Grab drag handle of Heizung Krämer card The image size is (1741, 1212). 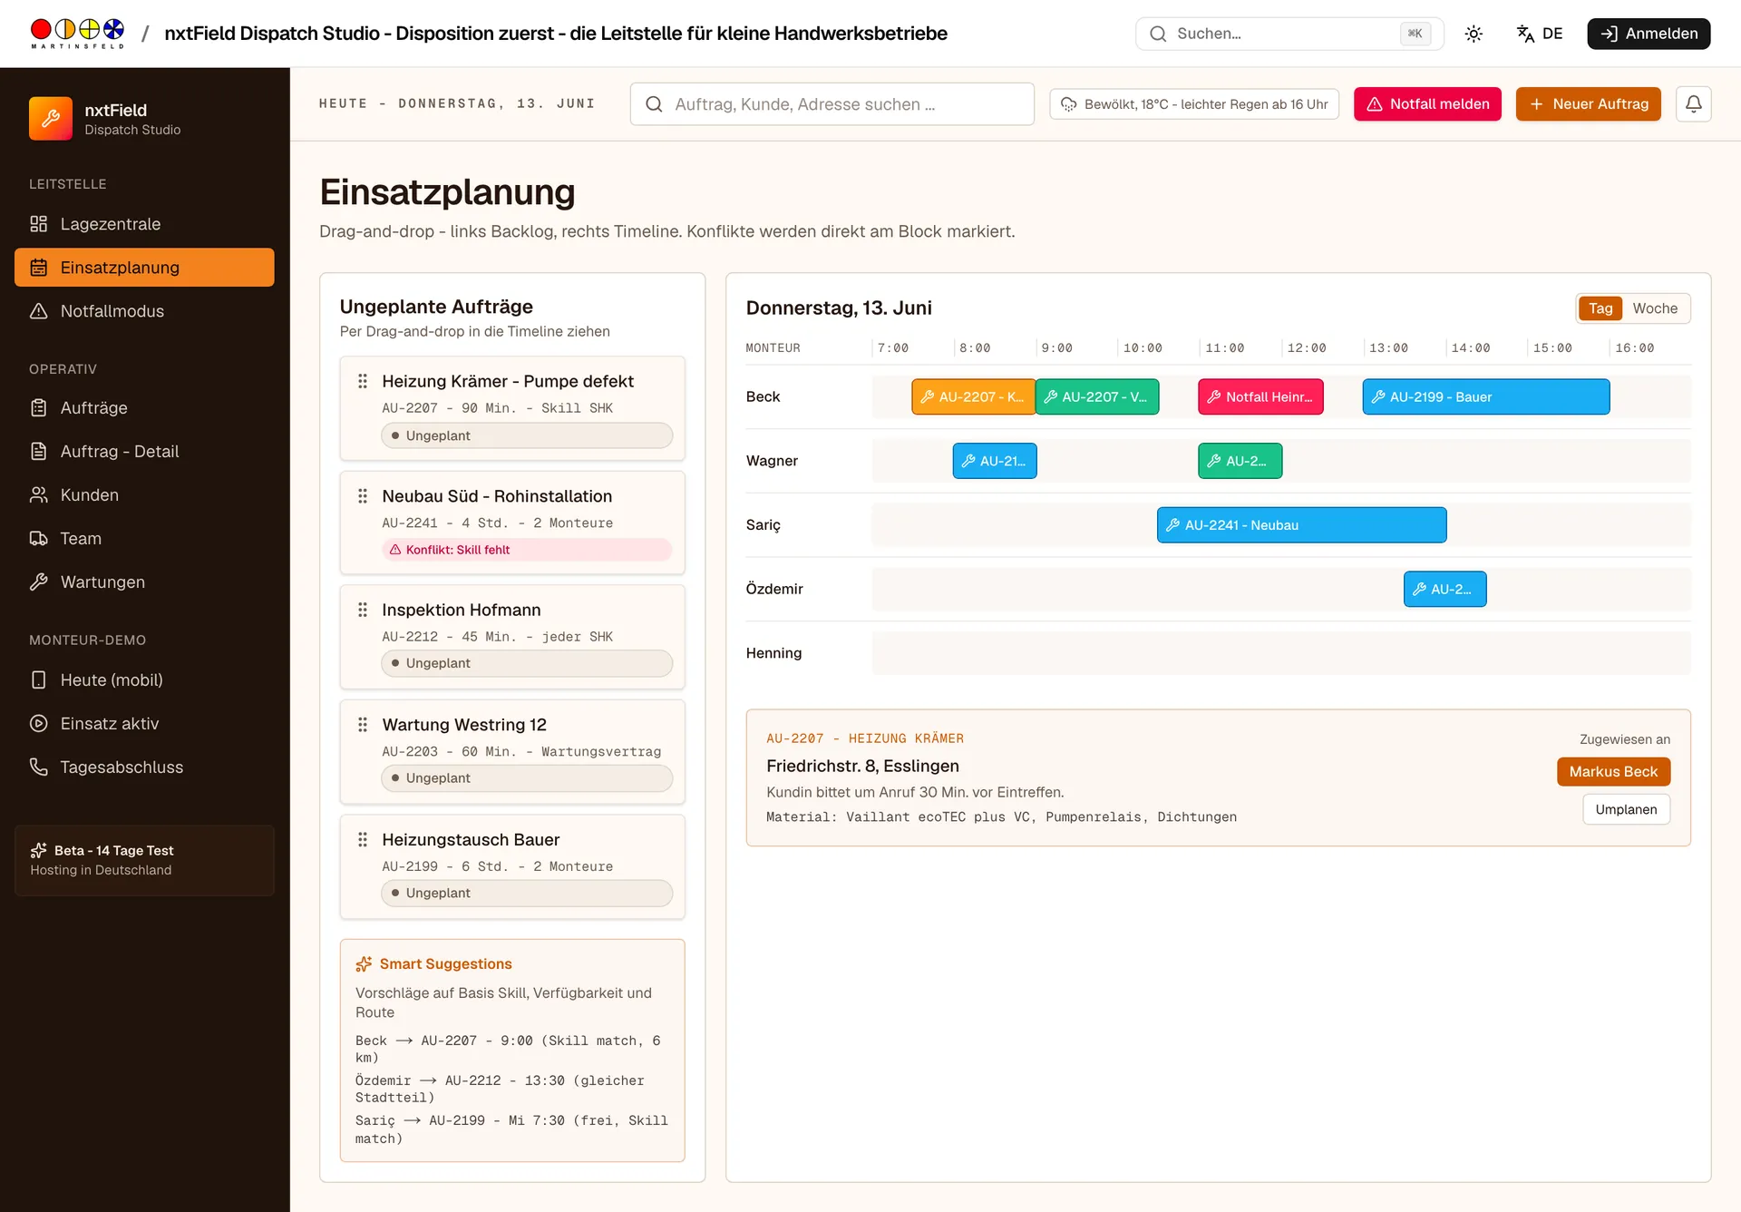(x=363, y=381)
